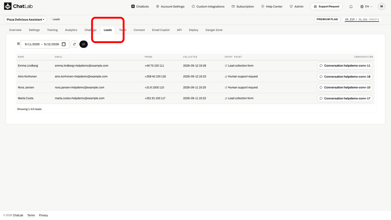The width and height of the screenshot is (391, 220).
Task: Click the black cloud download export button
Action: click(x=84, y=44)
